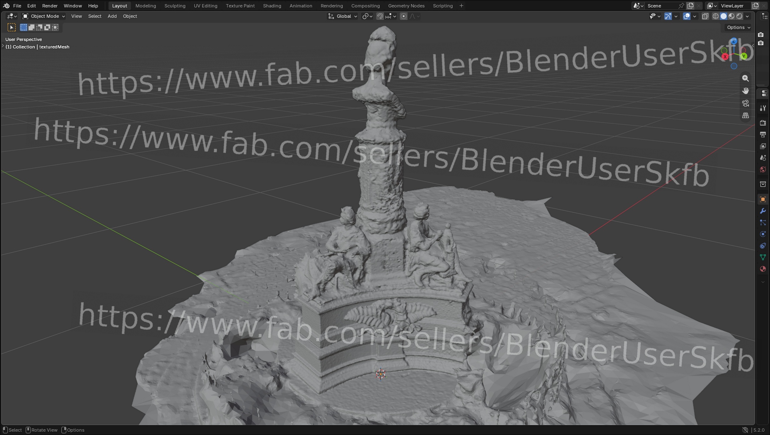Enable wireframe viewport shading
The image size is (770, 435).
pos(716,16)
